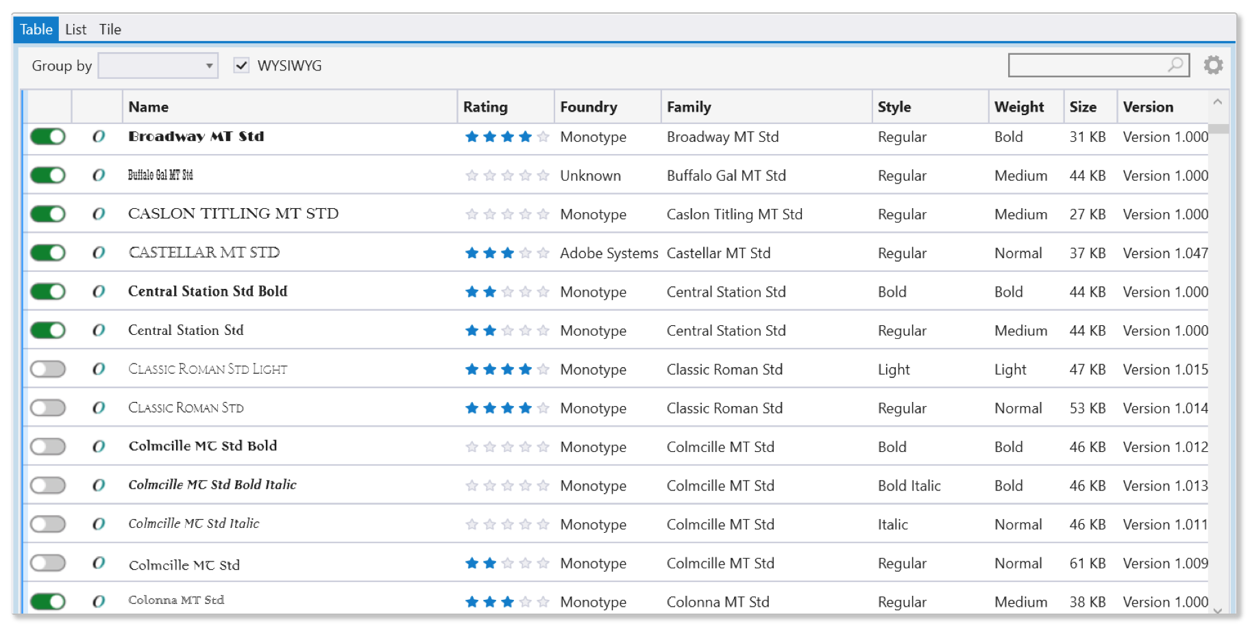
Task: Deactivate Buffalo Gal MT Std font toggle
Action: (48, 175)
